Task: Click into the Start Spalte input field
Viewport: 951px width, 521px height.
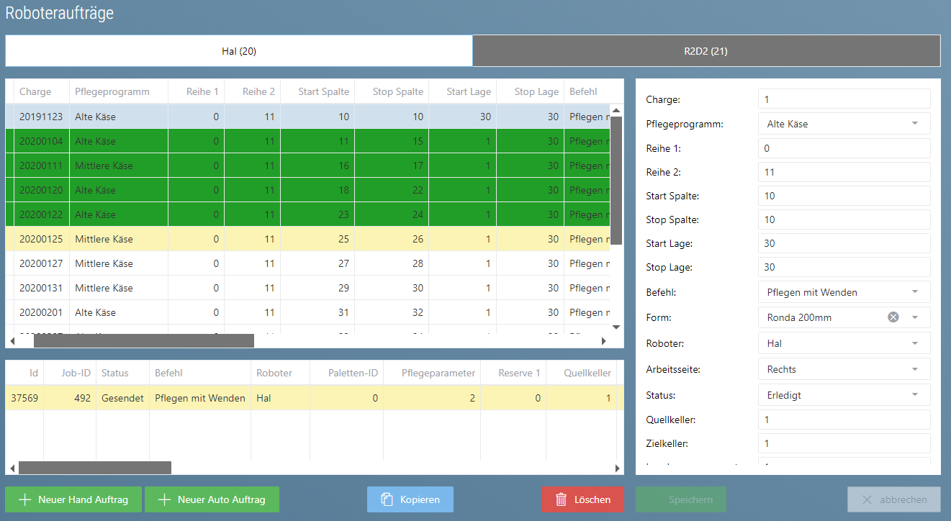Action: click(844, 196)
